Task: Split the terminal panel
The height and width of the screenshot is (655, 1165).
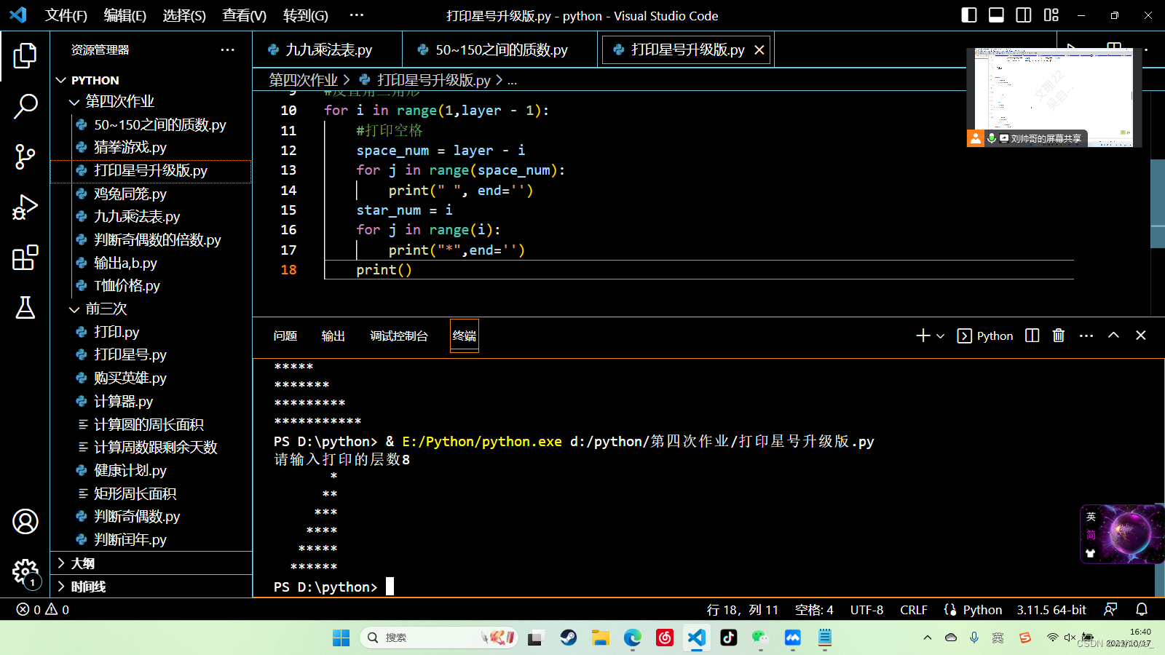Action: click(1032, 336)
